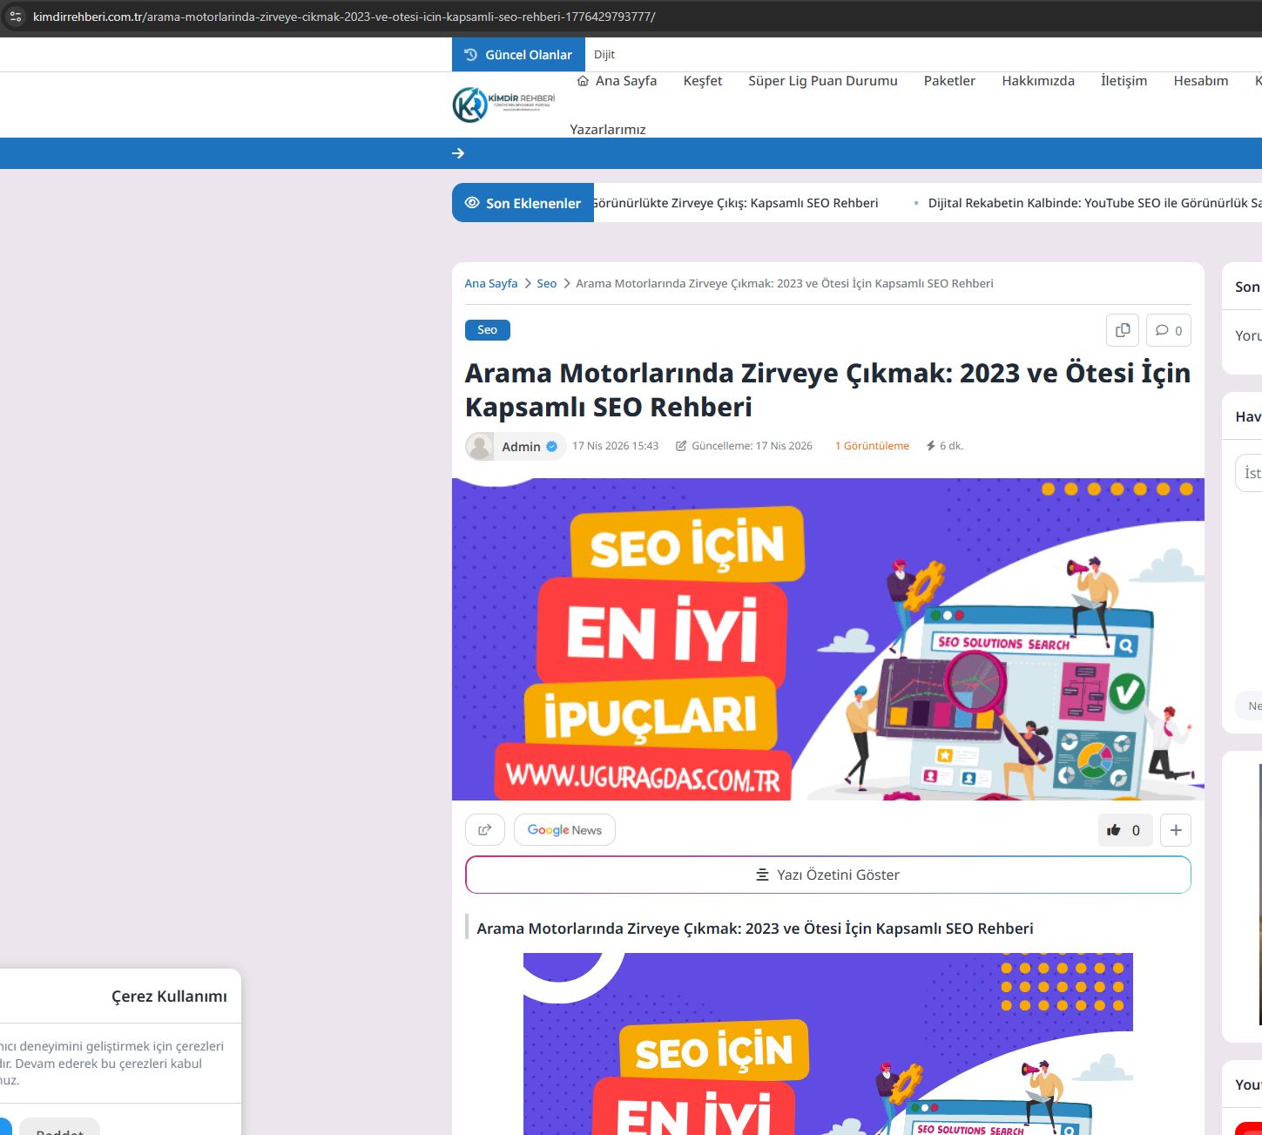Select Paketler in the navigation menu
The height and width of the screenshot is (1135, 1262).
949,81
